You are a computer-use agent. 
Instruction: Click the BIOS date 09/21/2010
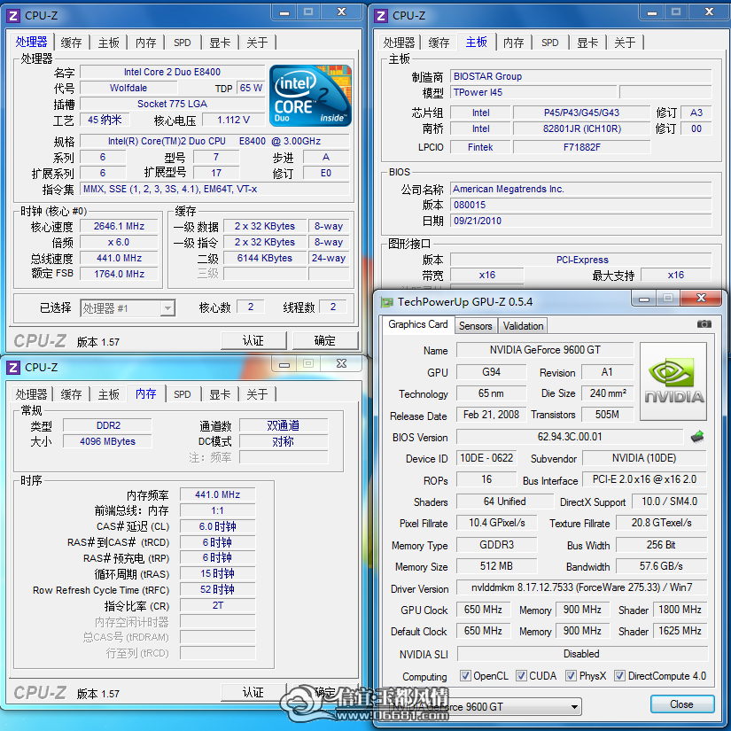(x=581, y=221)
